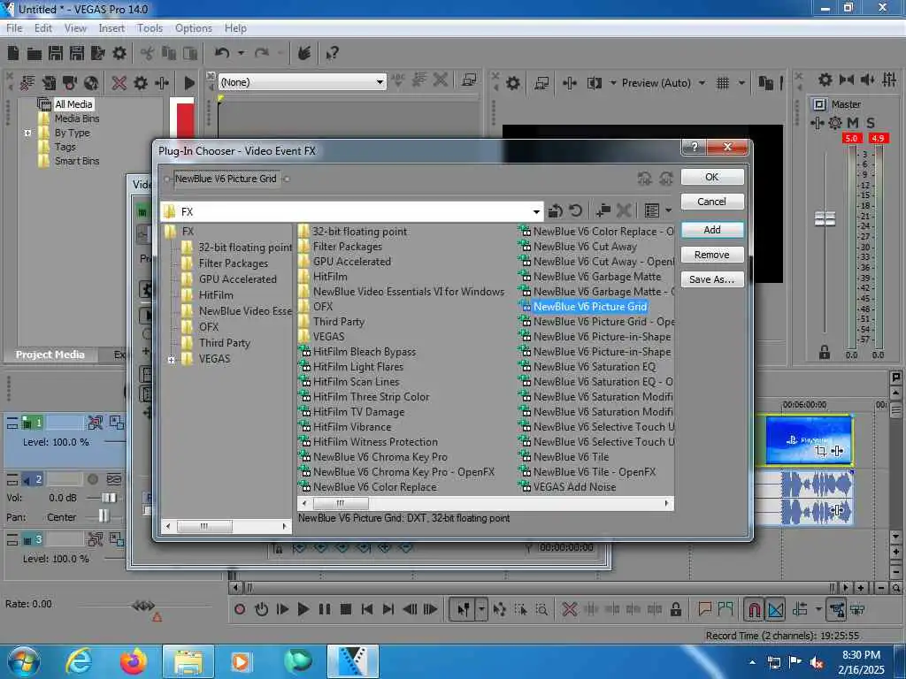Click the Save icon in main toolbar
The image size is (906, 679).
point(56,53)
